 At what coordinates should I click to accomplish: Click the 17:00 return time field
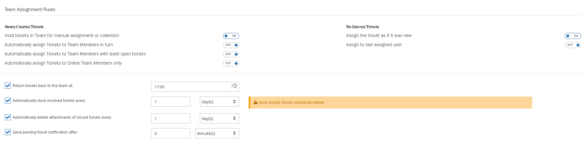coord(191,87)
